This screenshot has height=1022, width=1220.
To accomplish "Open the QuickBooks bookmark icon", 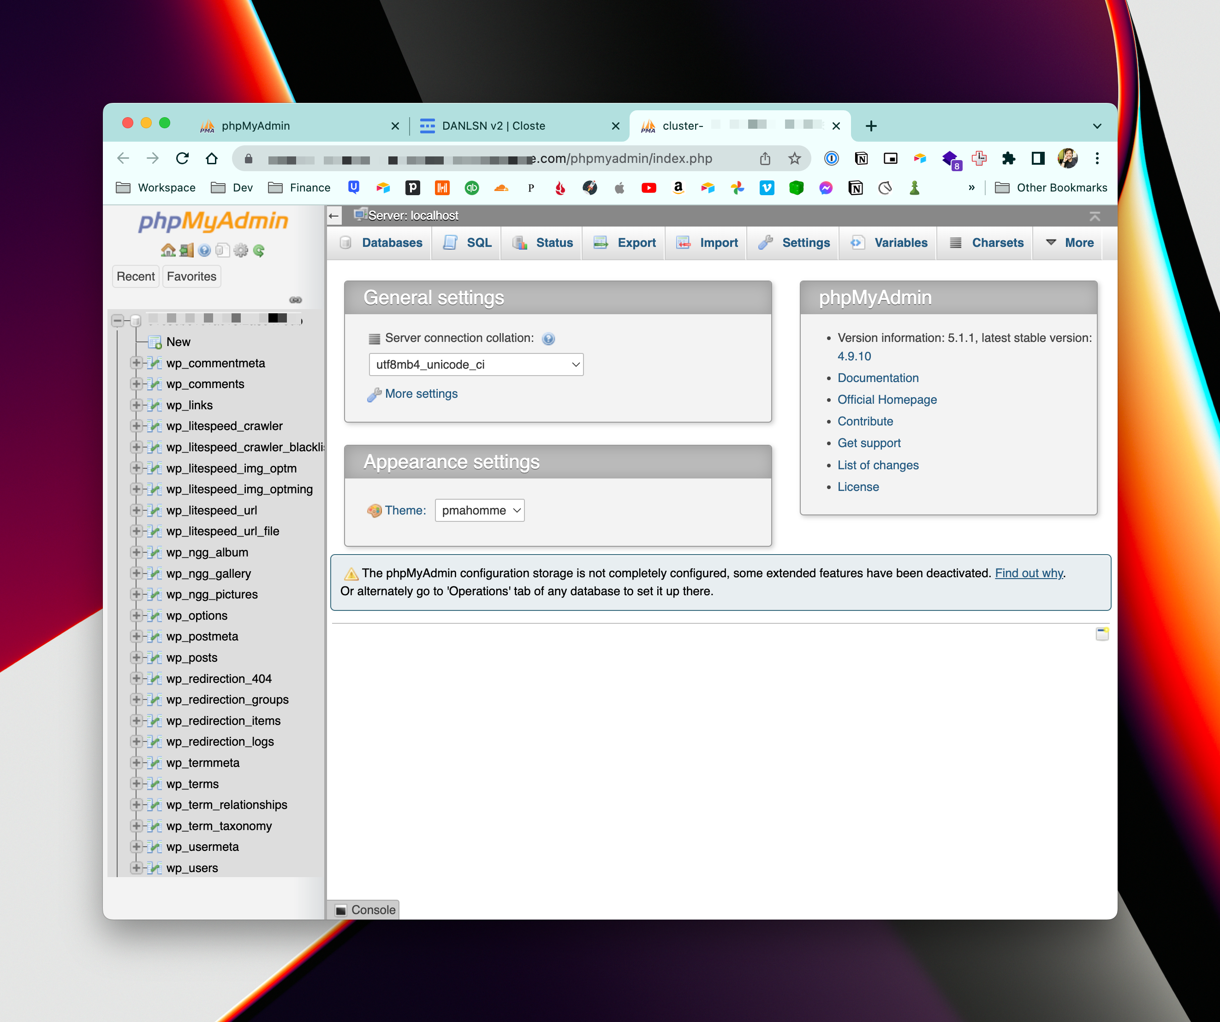I will [472, 188].
